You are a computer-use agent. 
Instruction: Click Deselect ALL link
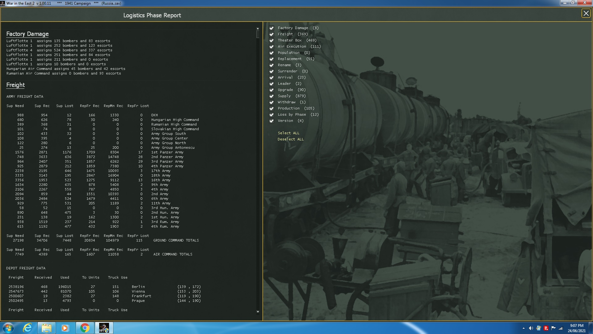290,139
